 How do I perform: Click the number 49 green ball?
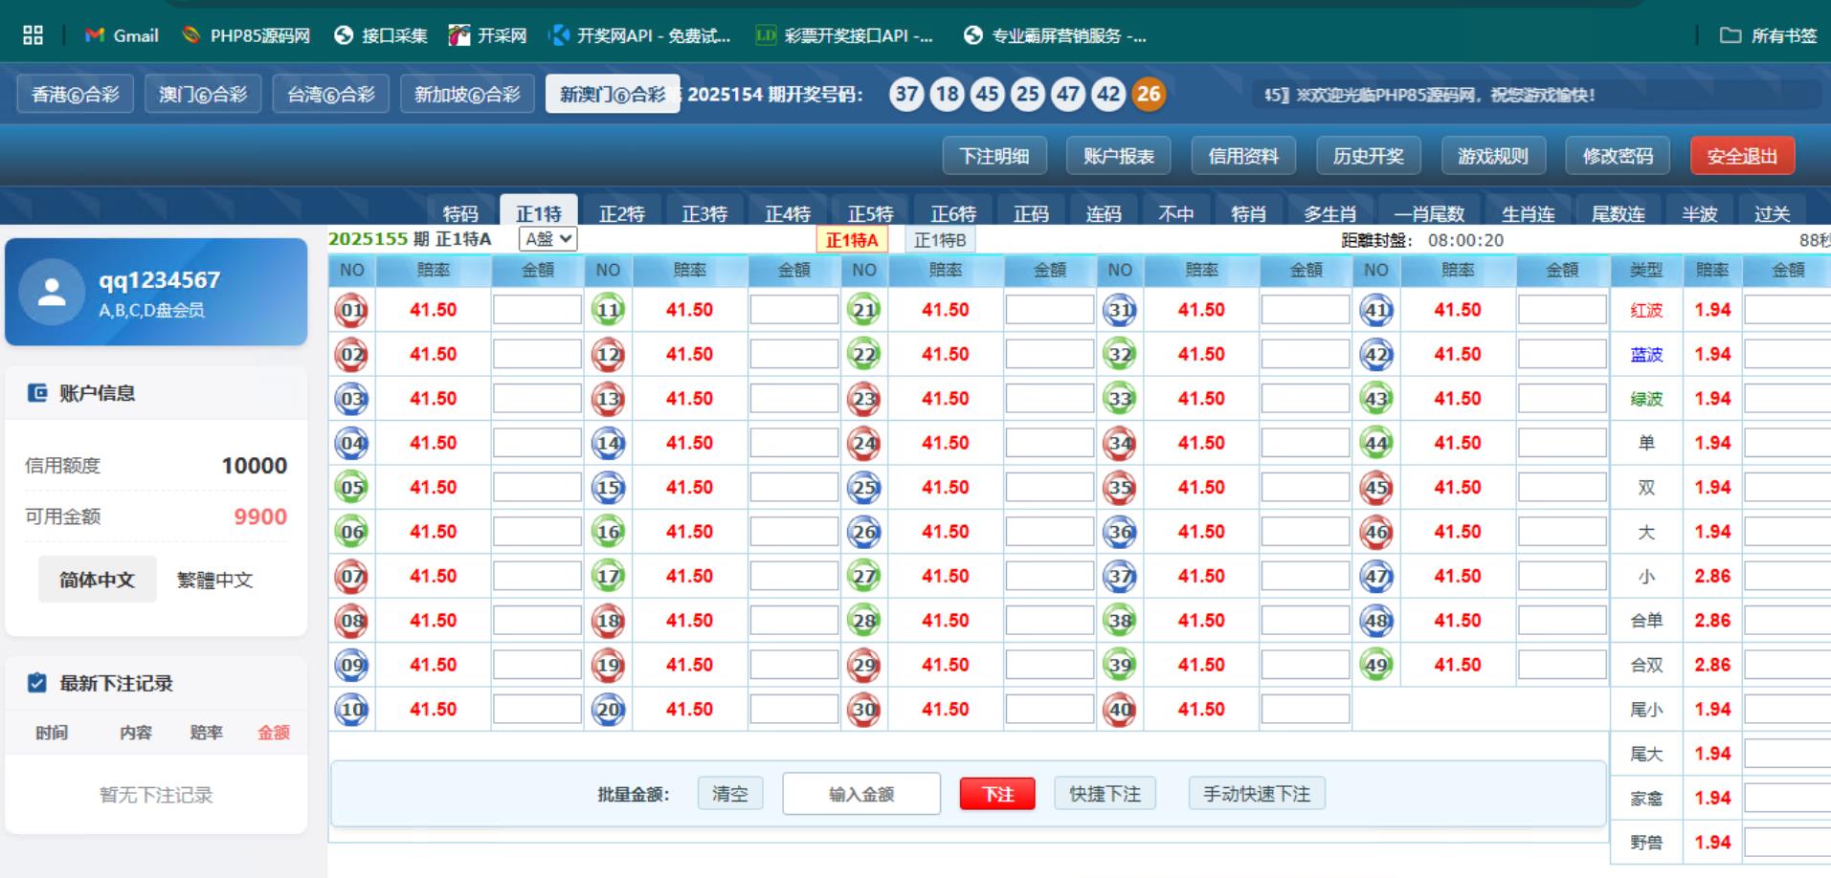[1376, 665]
